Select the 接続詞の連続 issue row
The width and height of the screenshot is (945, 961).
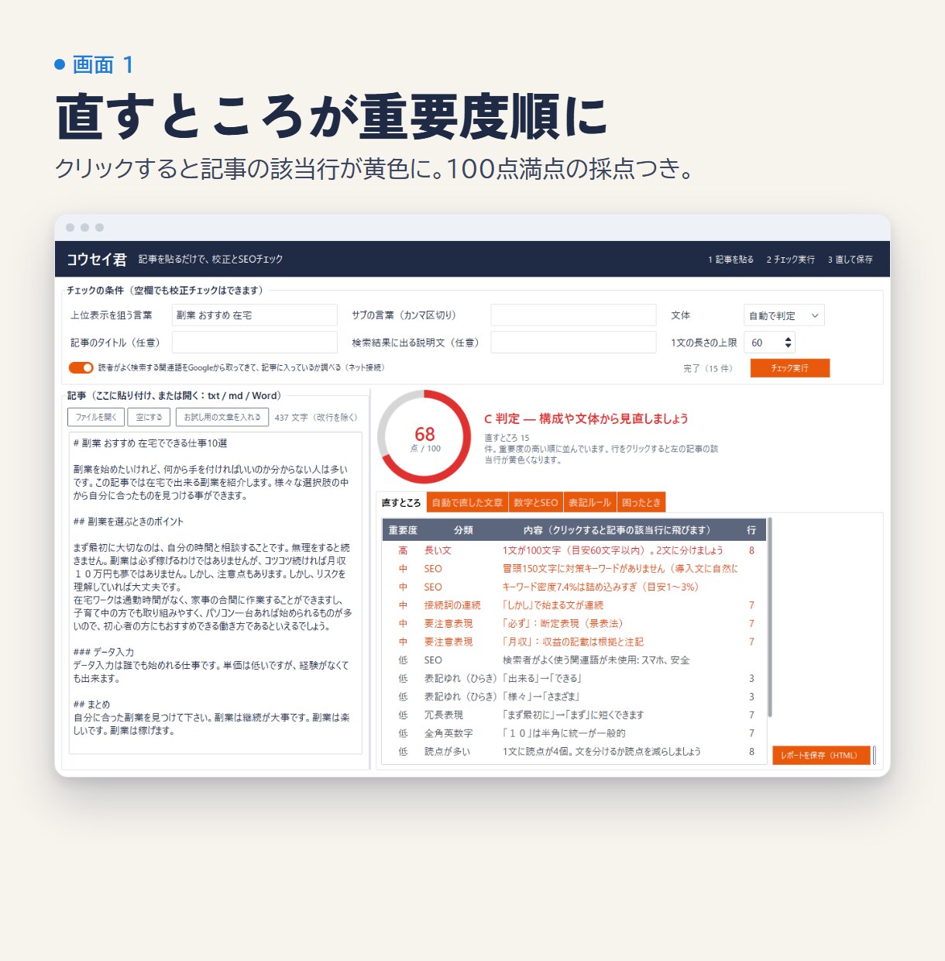pos(574,605)
